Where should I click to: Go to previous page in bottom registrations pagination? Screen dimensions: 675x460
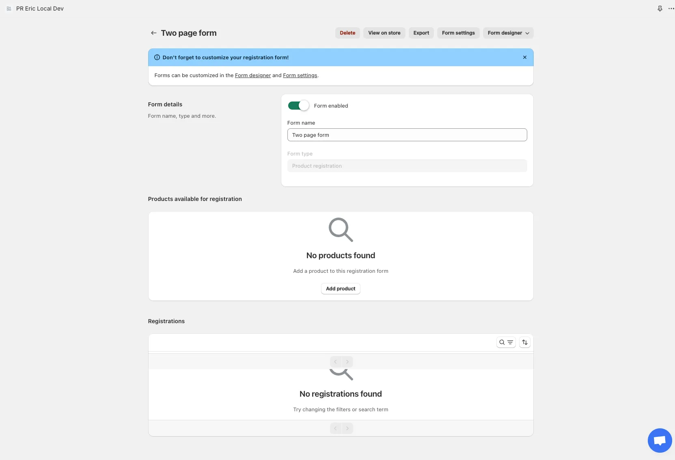click(x=336, y=428)
